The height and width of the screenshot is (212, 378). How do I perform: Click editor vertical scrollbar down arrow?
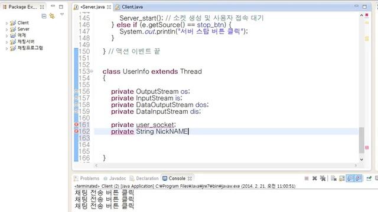(x=361, y=159)
